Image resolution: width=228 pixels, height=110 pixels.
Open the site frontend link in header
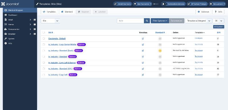(x=197, y=4)
